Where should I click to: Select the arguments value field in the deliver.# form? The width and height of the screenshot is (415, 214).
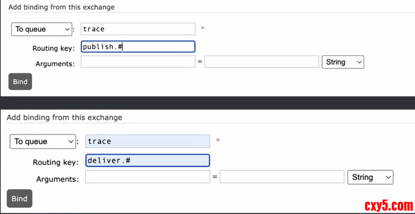point(281,177)
